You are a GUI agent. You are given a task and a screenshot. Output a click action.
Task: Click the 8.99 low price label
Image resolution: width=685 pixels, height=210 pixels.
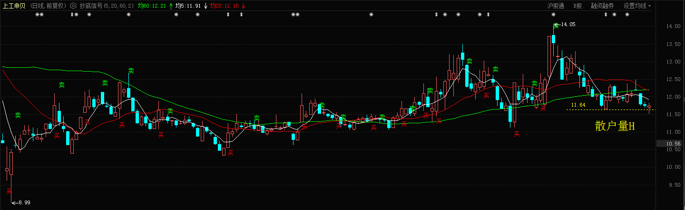click(x=24, y=202)
